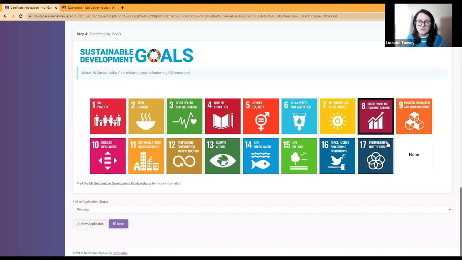Choose Industry, Innovation and Infrastructure tile
The height and width of the screenshot is (260, 462).
click(x=414, y=116)
